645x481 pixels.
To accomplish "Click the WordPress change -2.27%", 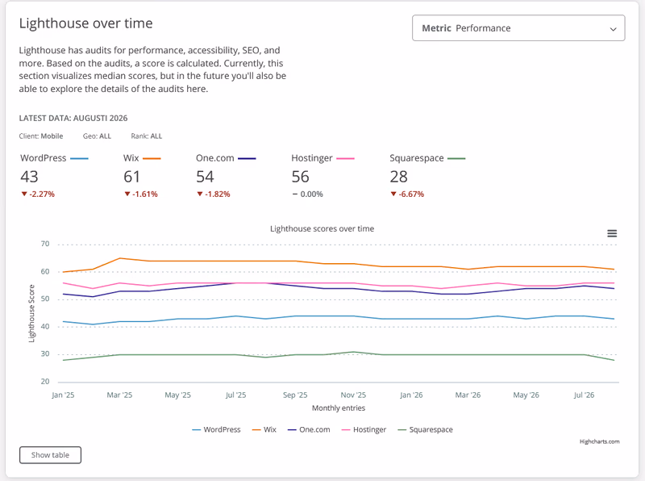I will (x=38, y=194).
